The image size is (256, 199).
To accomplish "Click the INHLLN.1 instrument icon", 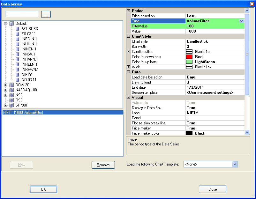I will coord(18,44).
